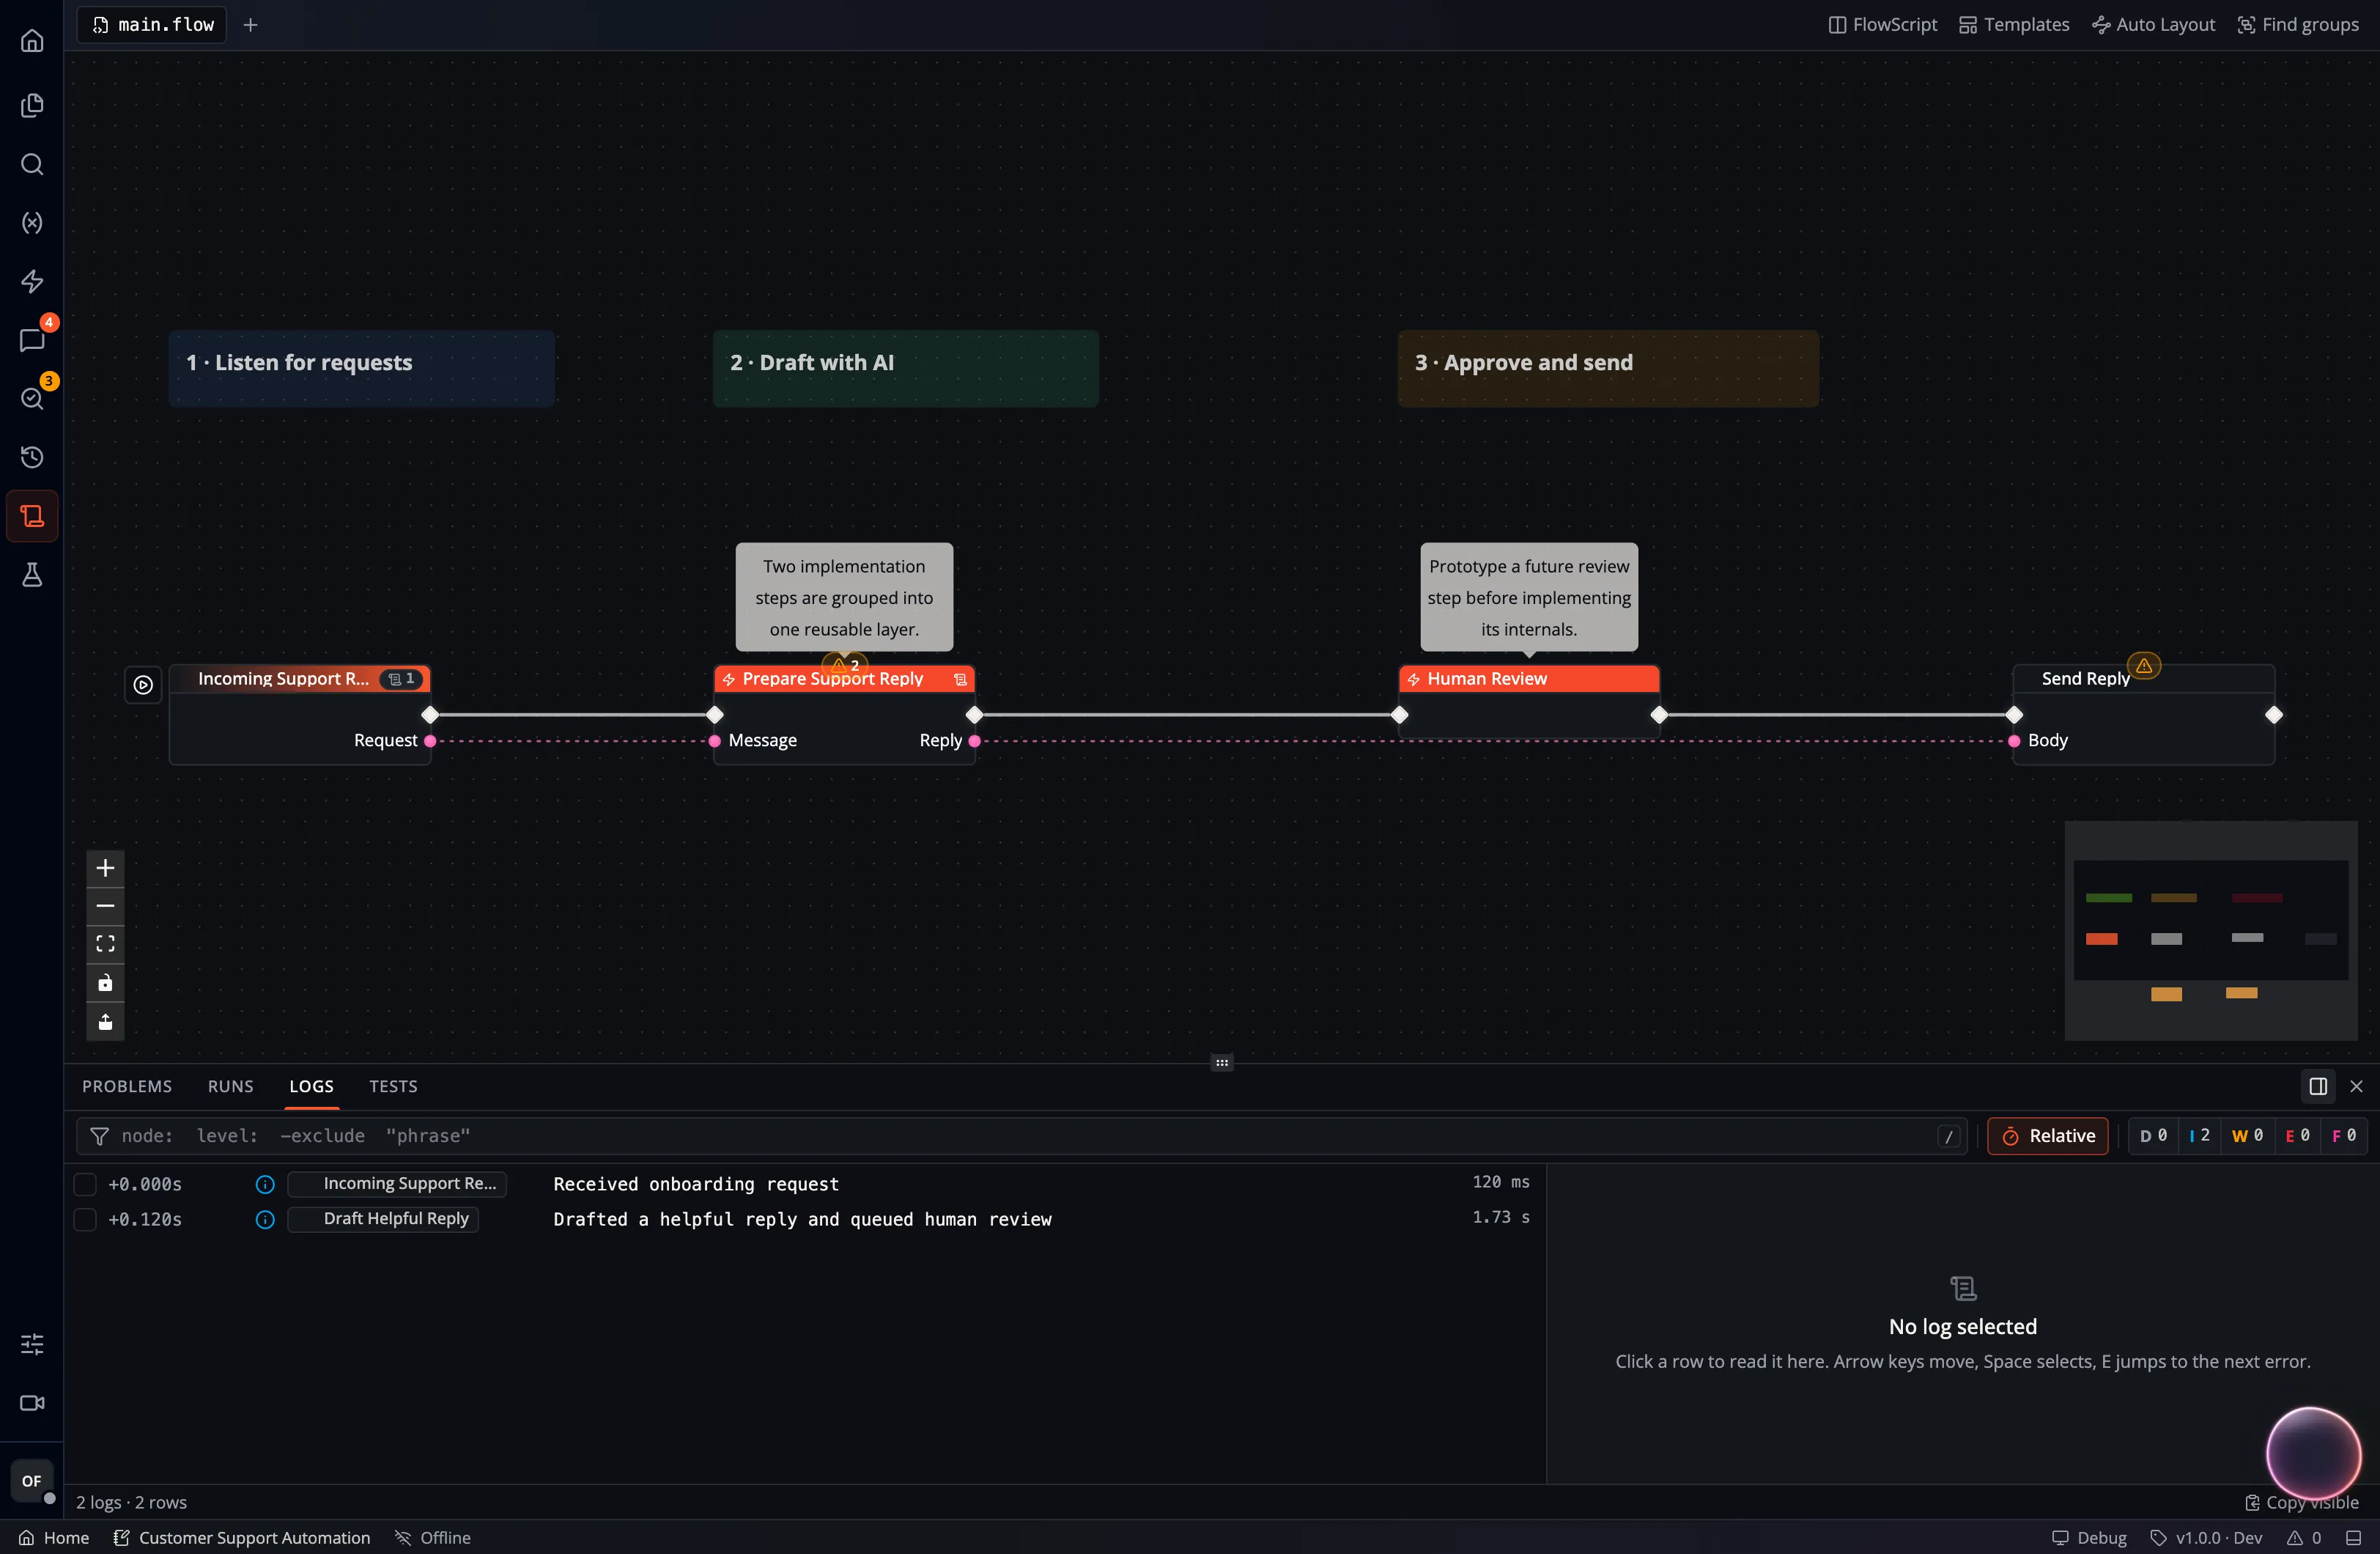The width and height of the screenshot is (2380, 1554).
Task: Open the Home icon in sidebar
Action: click(x=32, y=41)
